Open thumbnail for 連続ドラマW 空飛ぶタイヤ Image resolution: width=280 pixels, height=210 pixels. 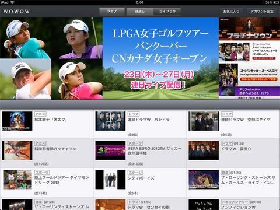[x=204, y=121]
